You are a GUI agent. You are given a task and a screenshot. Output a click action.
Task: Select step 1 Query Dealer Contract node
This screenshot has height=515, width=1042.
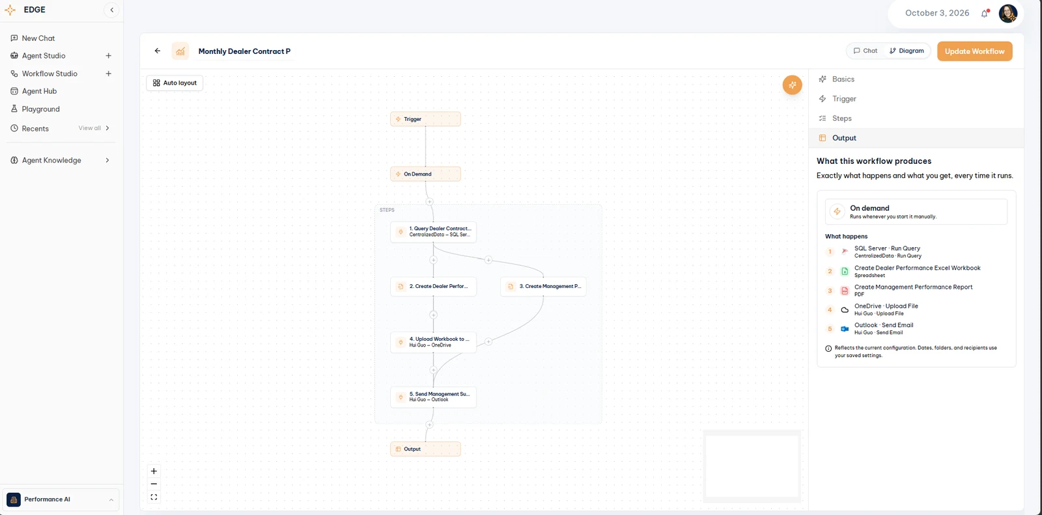tap(433, 232)
